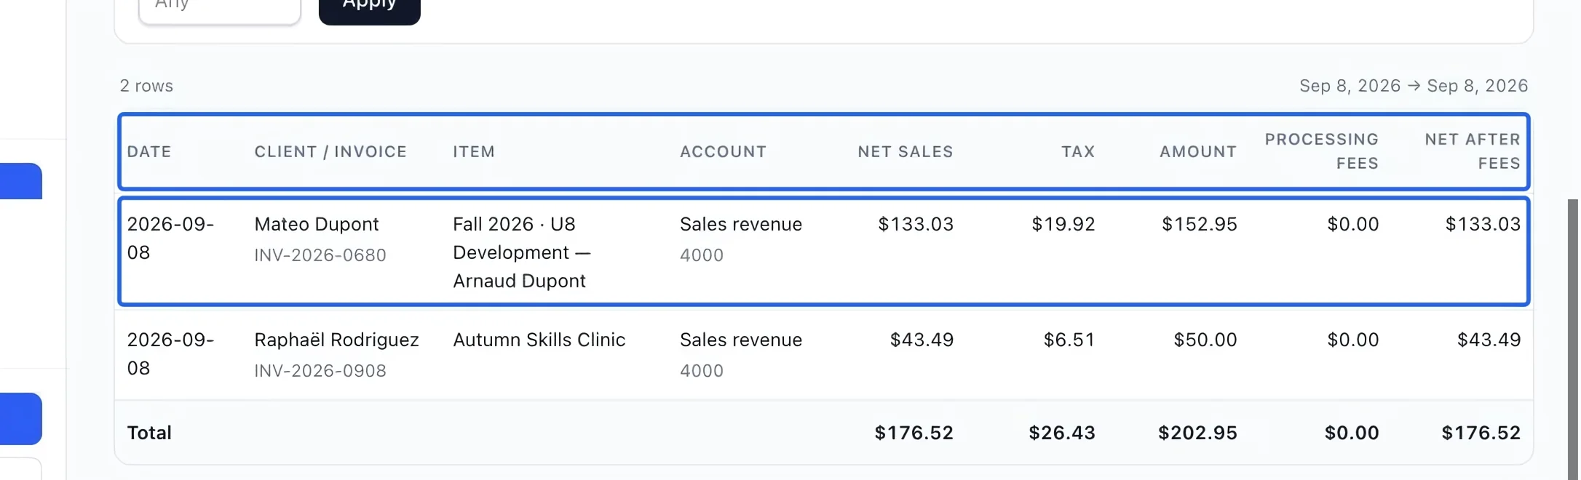The image size is (1581, 480).
Task: Click the DATE column header
Action: pos(149,151)
